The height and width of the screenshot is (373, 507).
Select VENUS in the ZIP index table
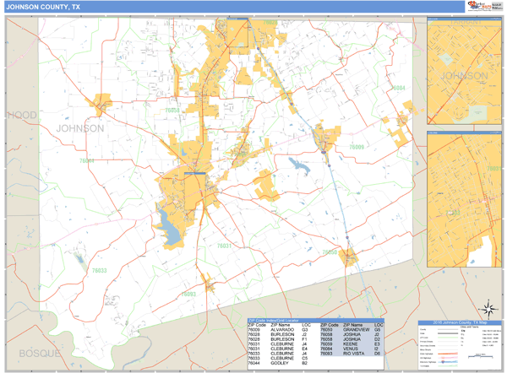(x=351, y=349)
